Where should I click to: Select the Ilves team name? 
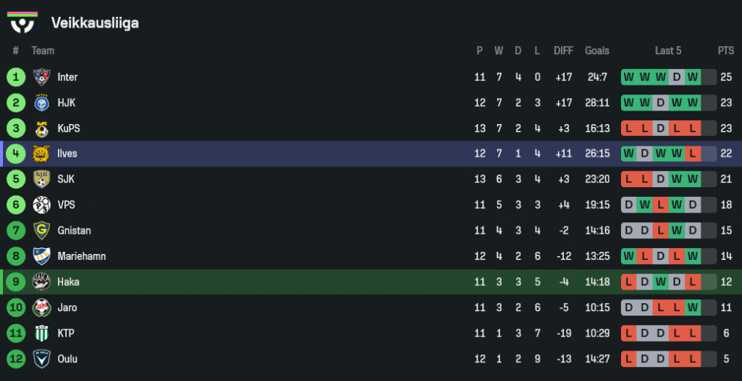click(x=67, y=154)
